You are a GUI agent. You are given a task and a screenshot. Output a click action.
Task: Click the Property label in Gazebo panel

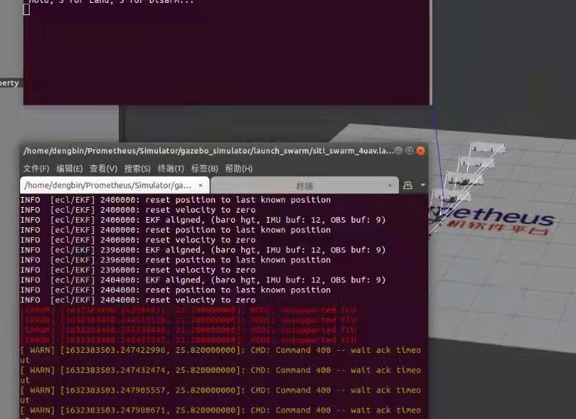tap(9, 83)
